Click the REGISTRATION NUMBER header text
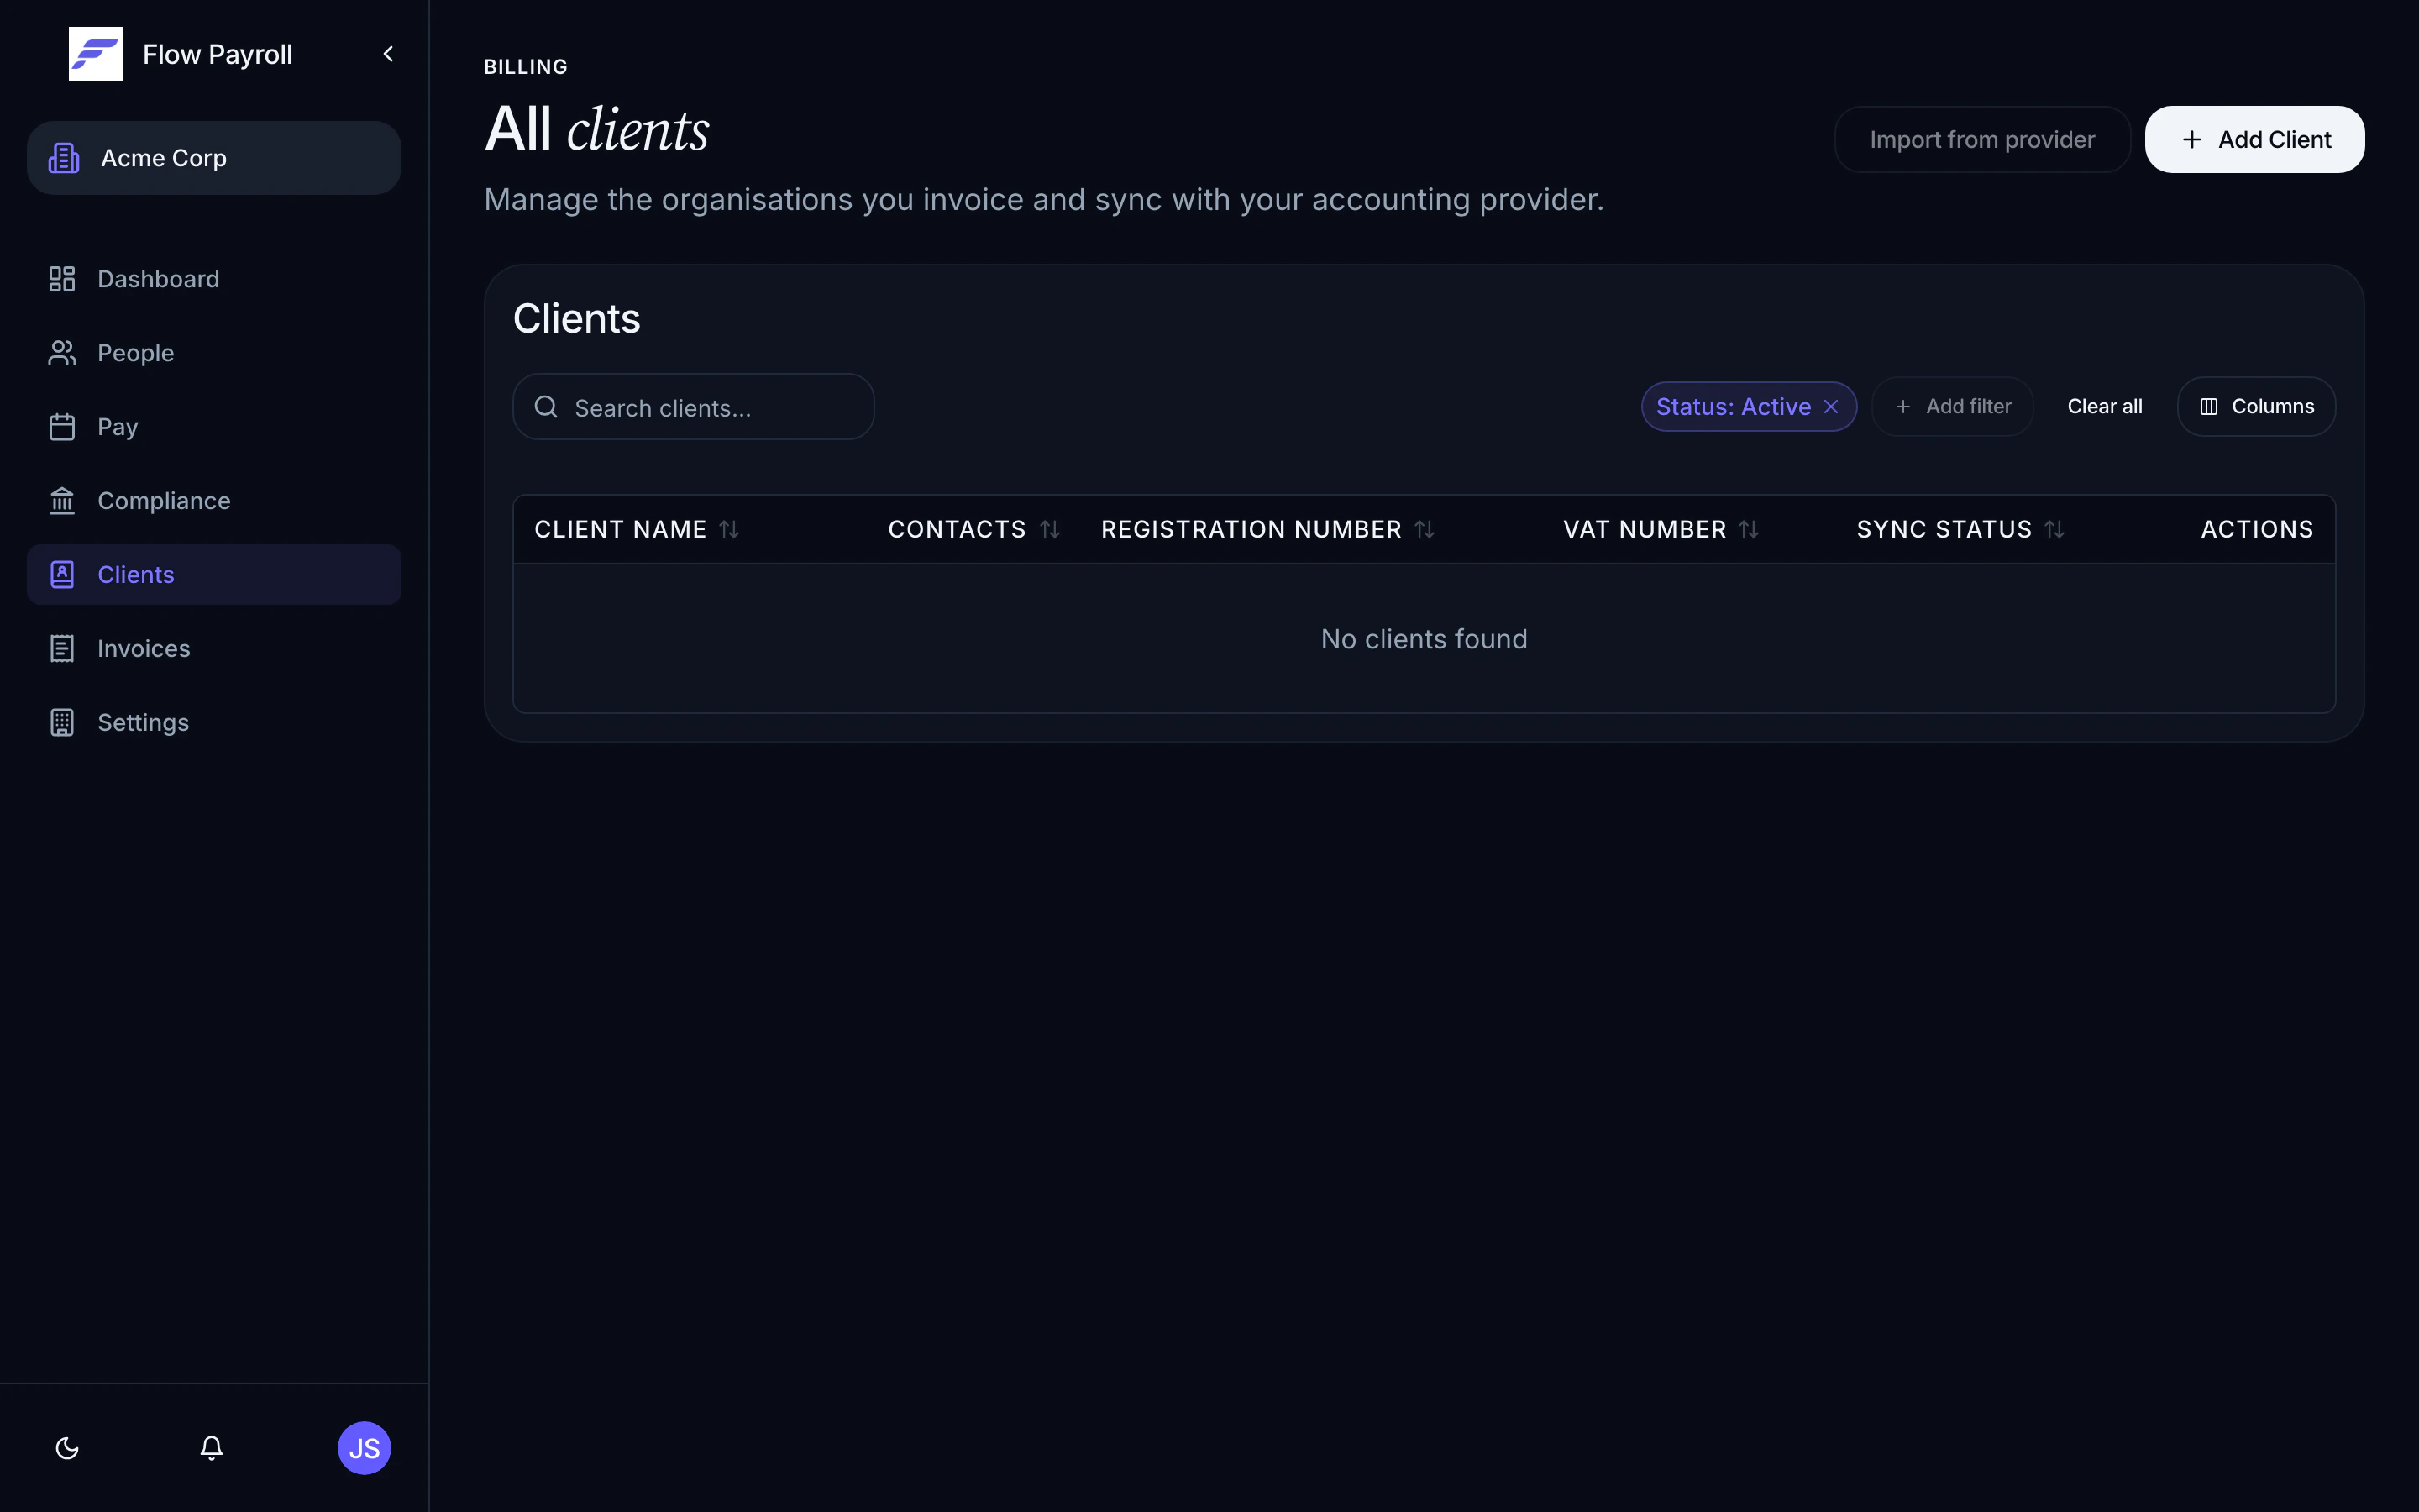Image resolution: width=2419 pixels, height=1512 pixels. pos(1251,529)
